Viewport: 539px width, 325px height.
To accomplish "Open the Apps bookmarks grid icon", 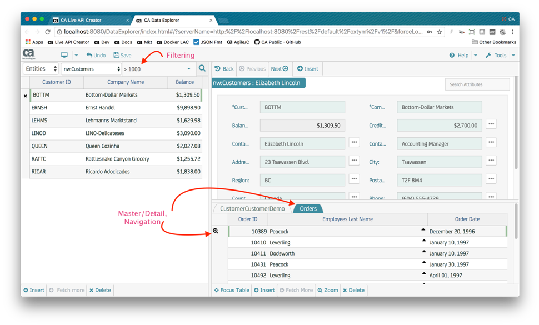I will pos(28,42).
